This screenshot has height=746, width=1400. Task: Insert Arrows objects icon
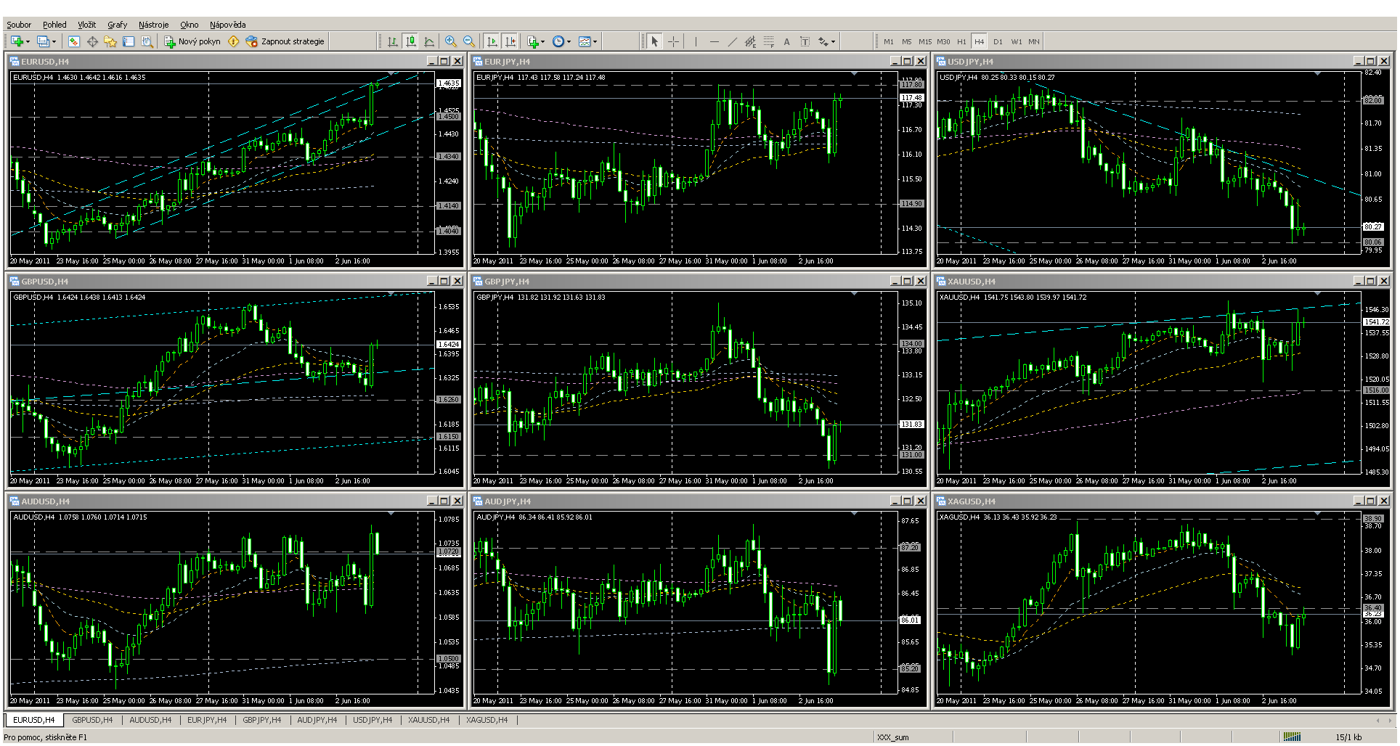point(823,41)
